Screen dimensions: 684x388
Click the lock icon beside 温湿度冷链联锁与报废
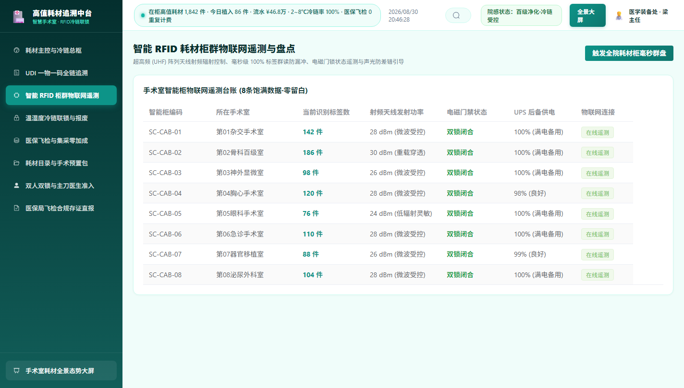click(x=16, y=118)
